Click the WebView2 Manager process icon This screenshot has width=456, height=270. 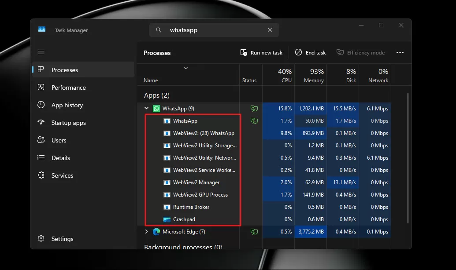[x=167, y=182]
